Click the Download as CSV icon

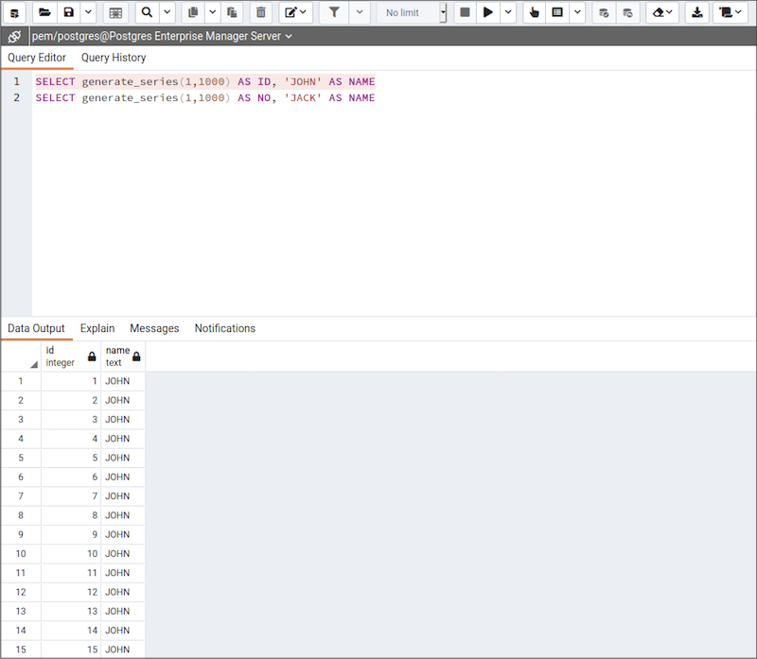pyautogui.click(x=697, y=12)
